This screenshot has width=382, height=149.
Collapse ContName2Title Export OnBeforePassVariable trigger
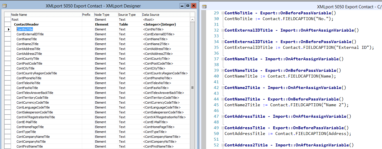pos(223,99)
